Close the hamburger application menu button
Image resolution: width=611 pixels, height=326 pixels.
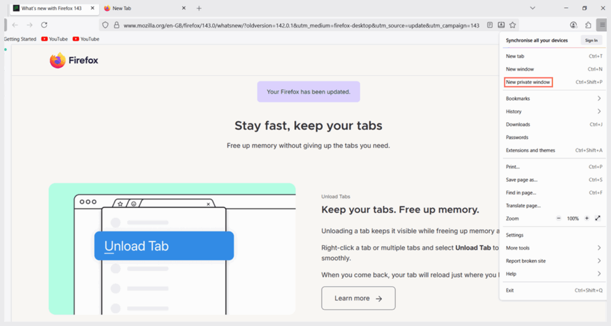[603, 25]
